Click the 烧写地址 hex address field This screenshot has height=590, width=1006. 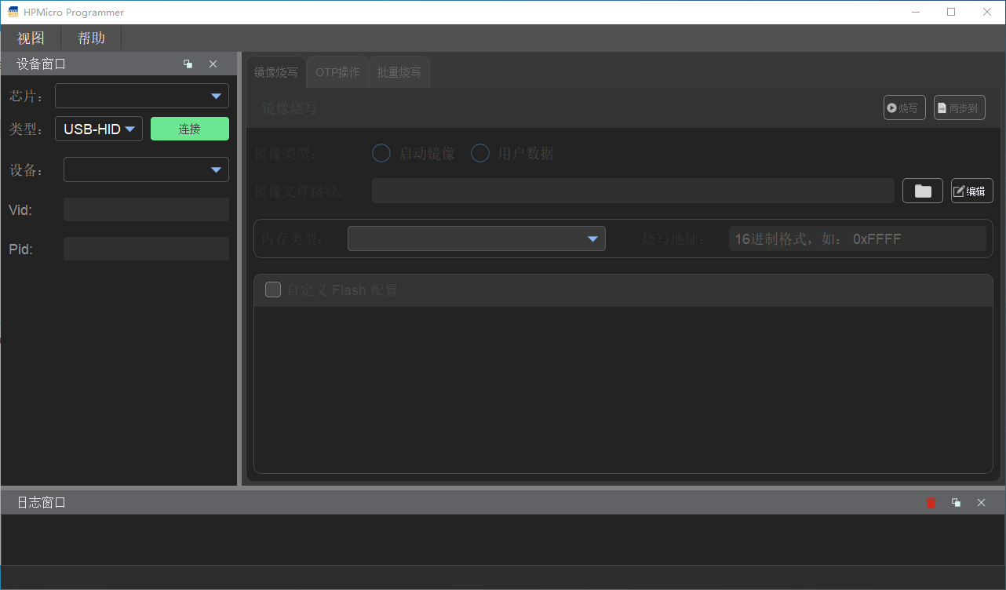pyautogui.click(x=858, y=239)
